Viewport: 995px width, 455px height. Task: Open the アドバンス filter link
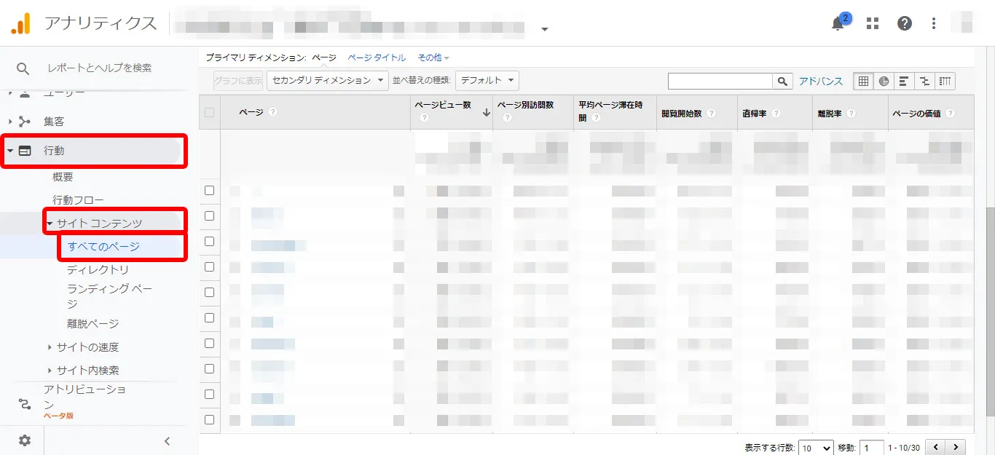[x=822, y=81]
